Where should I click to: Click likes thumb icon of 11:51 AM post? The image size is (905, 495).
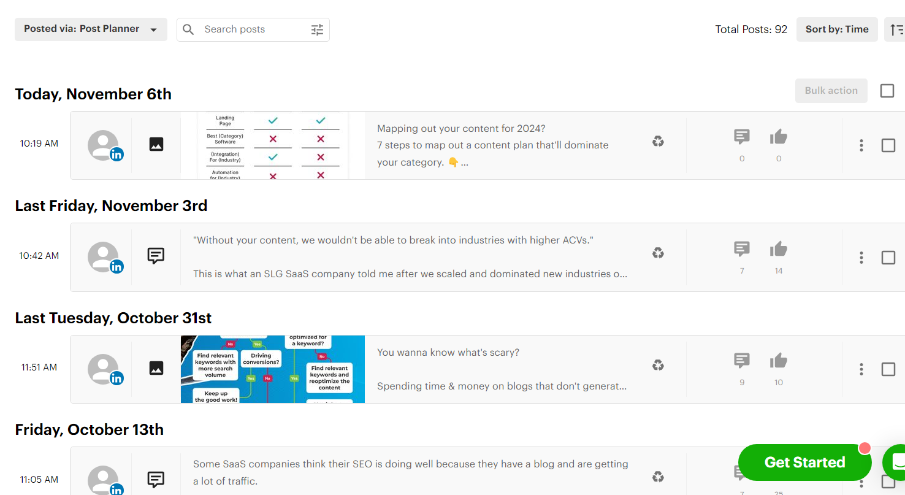(x=779, y=360)
